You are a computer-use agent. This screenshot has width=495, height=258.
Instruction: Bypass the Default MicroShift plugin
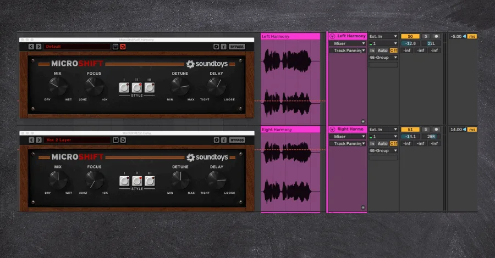click(237, 47)
